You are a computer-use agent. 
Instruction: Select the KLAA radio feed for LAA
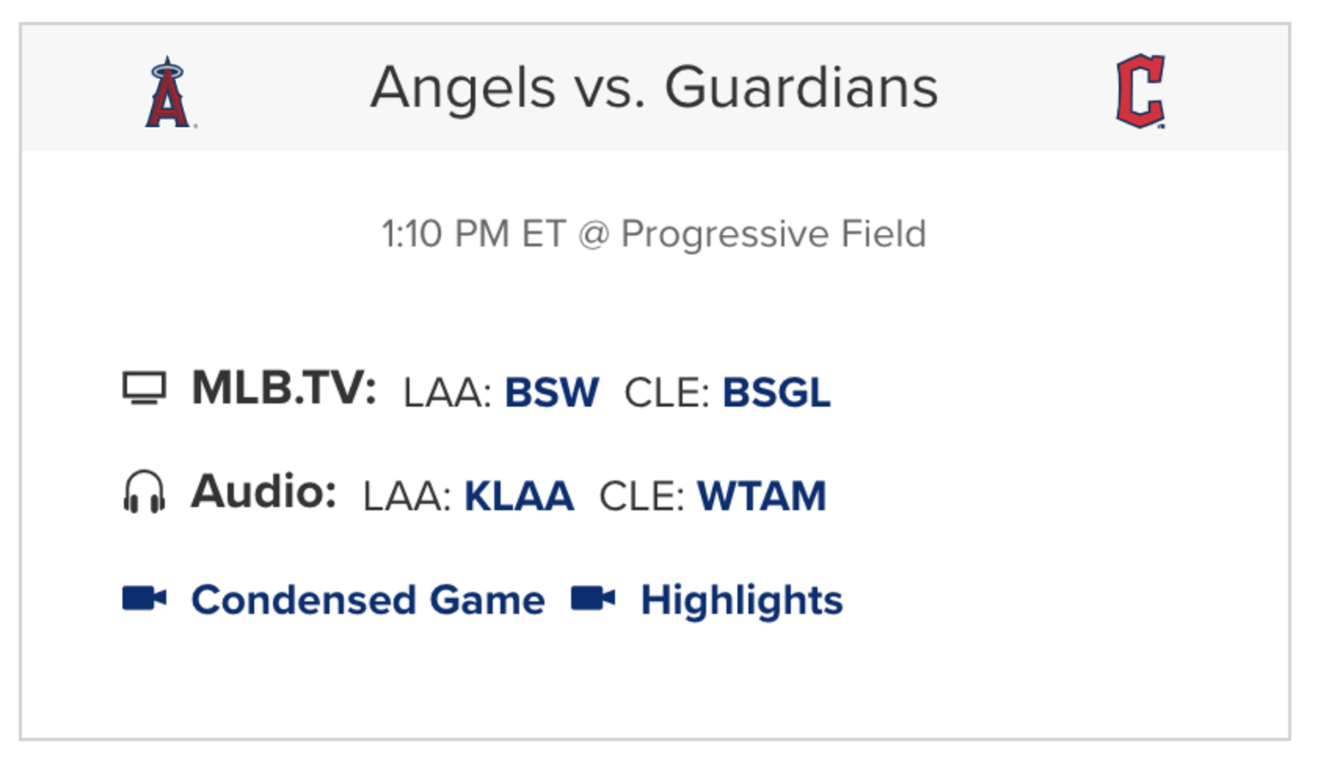pyautogui.click(x=519, y=496)
